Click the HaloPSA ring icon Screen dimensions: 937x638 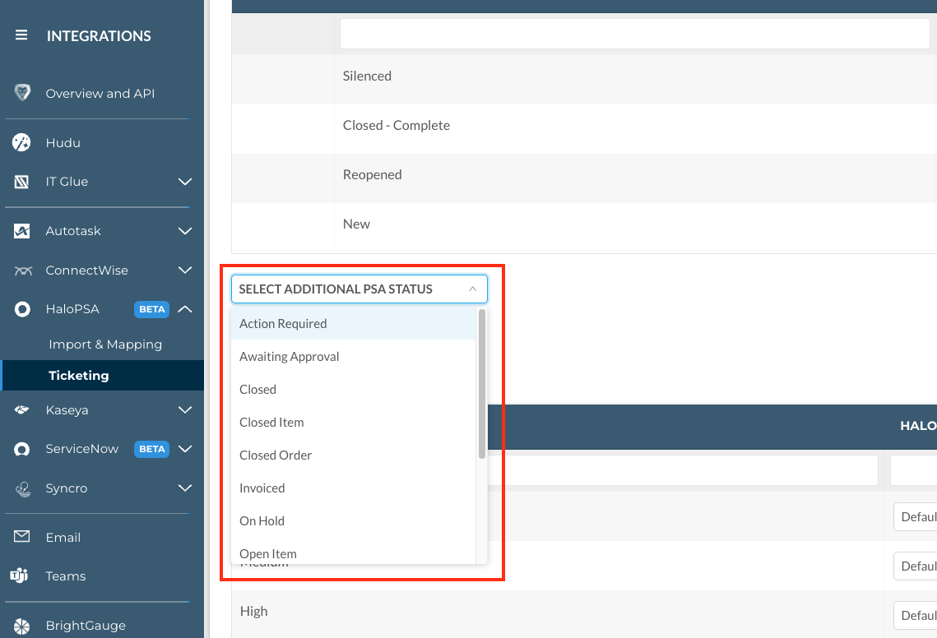coord(22,309)
